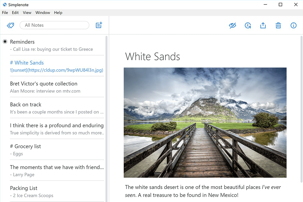Image resolution: width=303 pixels, height=202 pixels.
Task: Click 'Alan Moore: interview on mtv.com' preview
Action: [x=45, y=91]
